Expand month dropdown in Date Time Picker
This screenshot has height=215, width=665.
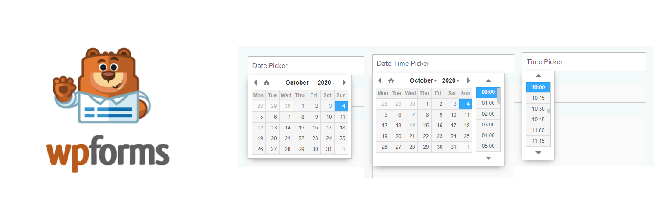click(423, 80)
